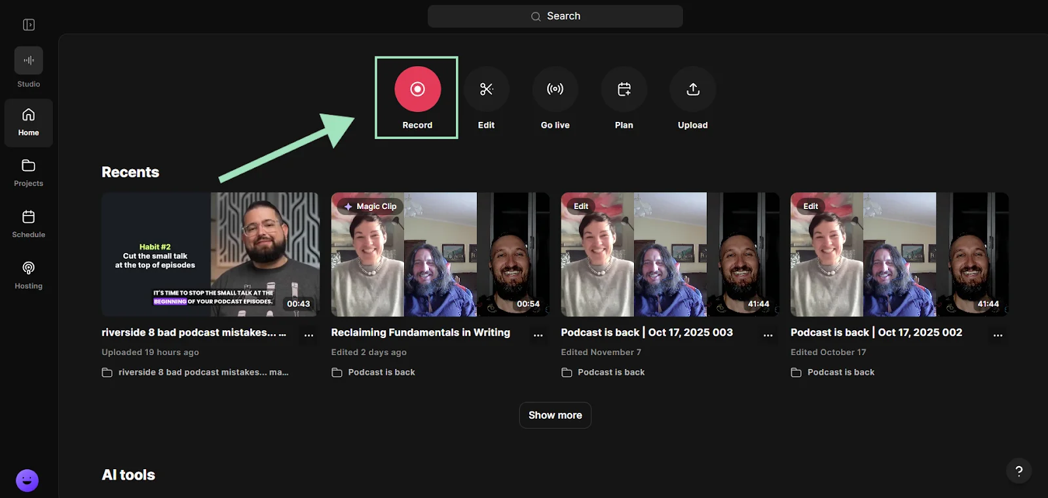
Task: Open Hosting in sidebar
Action: 29,275
